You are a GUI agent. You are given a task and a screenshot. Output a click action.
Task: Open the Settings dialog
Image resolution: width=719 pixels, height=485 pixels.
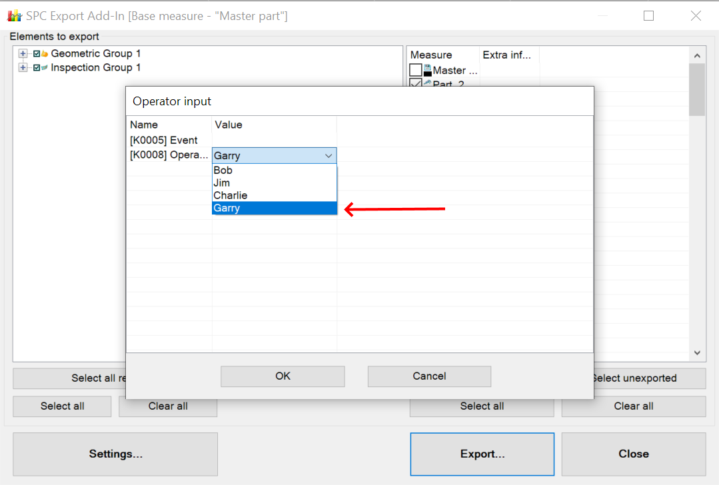coord(115,454)
